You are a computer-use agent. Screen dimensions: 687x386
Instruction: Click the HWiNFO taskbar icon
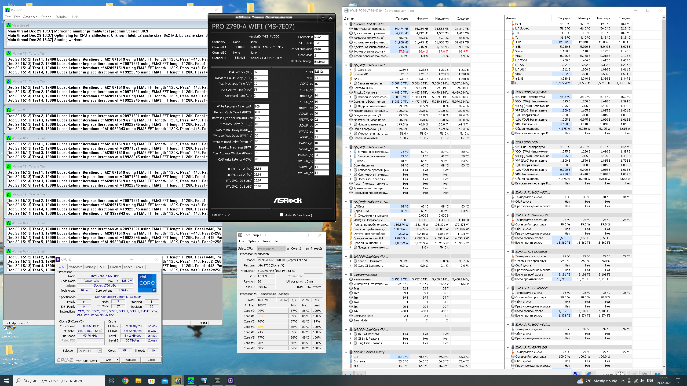click(204, 381)
